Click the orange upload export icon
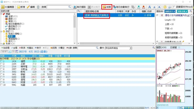The height and width of the screenshot is (109, 194). click(143, 7)
